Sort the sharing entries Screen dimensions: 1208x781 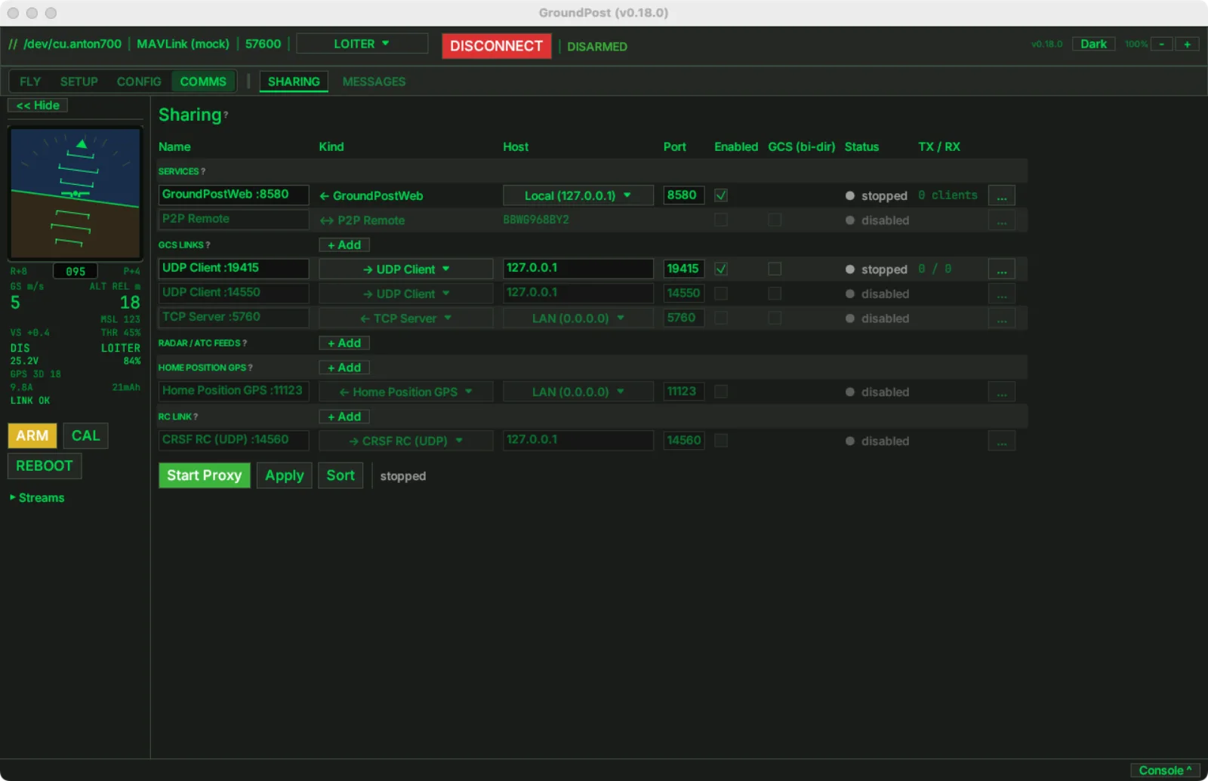tap(341, 475)
